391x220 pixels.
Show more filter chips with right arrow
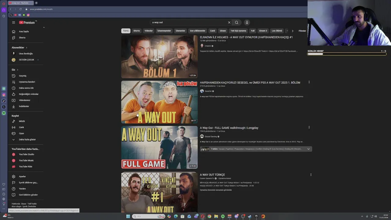292,31
